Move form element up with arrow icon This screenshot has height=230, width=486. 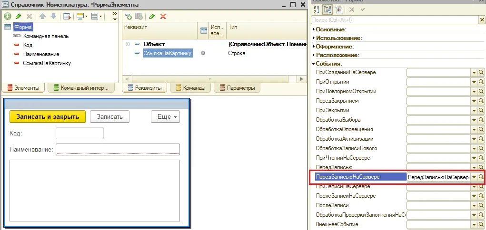point(43,17)
